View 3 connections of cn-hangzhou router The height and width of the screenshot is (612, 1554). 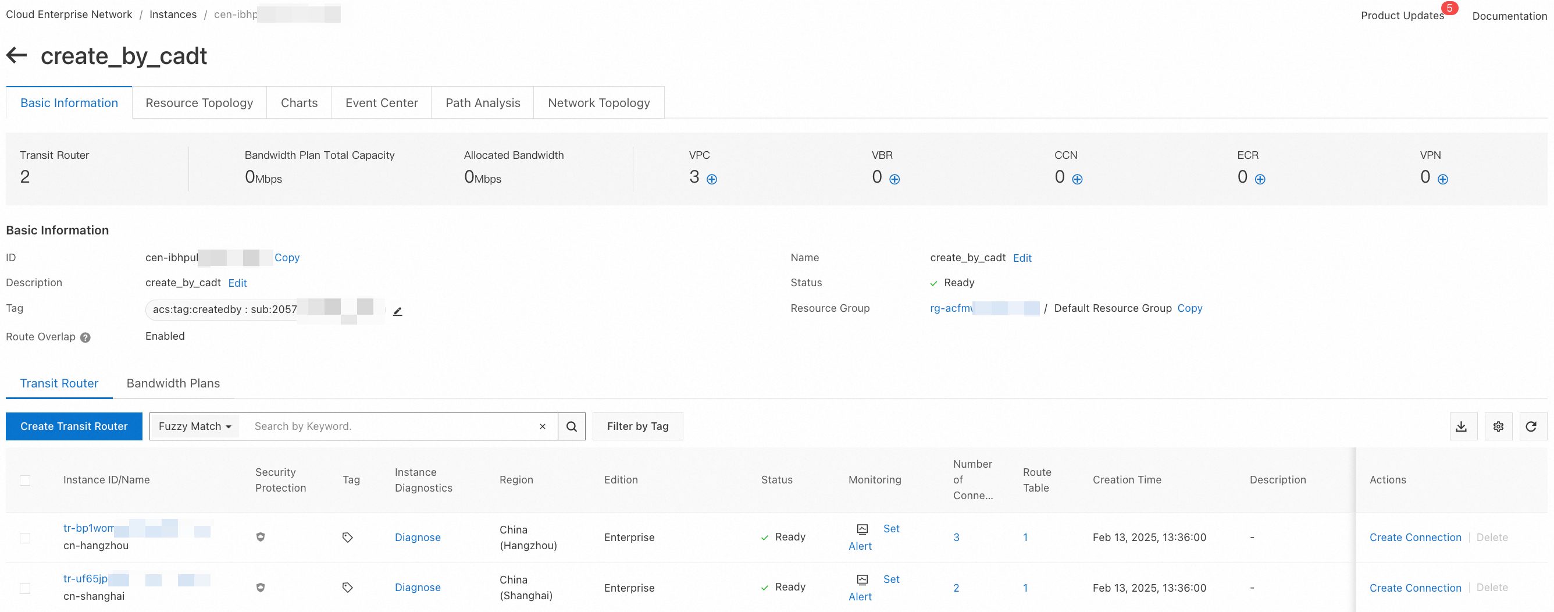956,537
